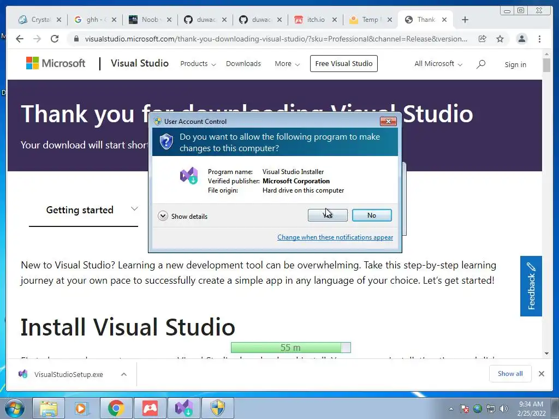Click Visual Studio Installer taskbar icon

coord(184,408)
